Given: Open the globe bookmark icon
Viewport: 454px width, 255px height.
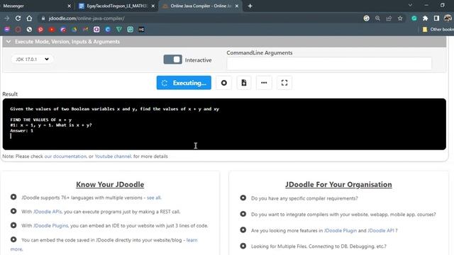Looking at the screenshot, I should tap(29, 29).
